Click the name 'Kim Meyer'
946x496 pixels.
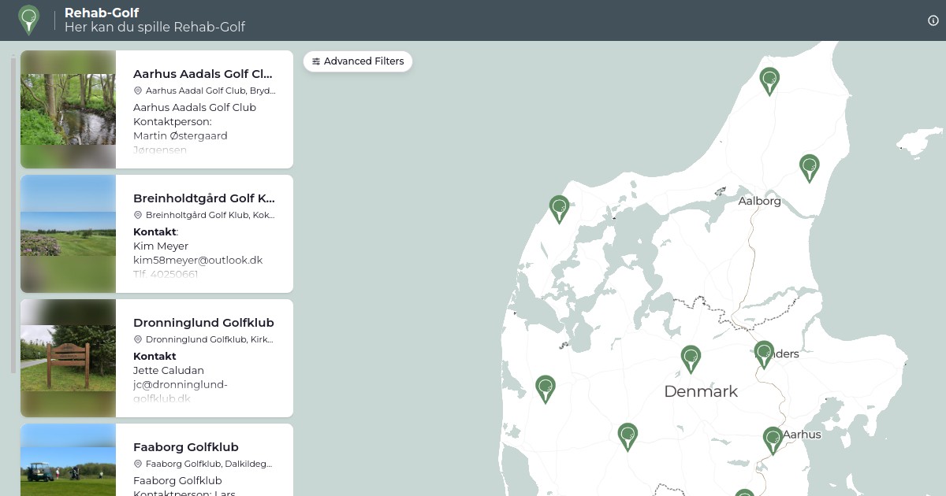pyautogui.click(x=161, y=246)
